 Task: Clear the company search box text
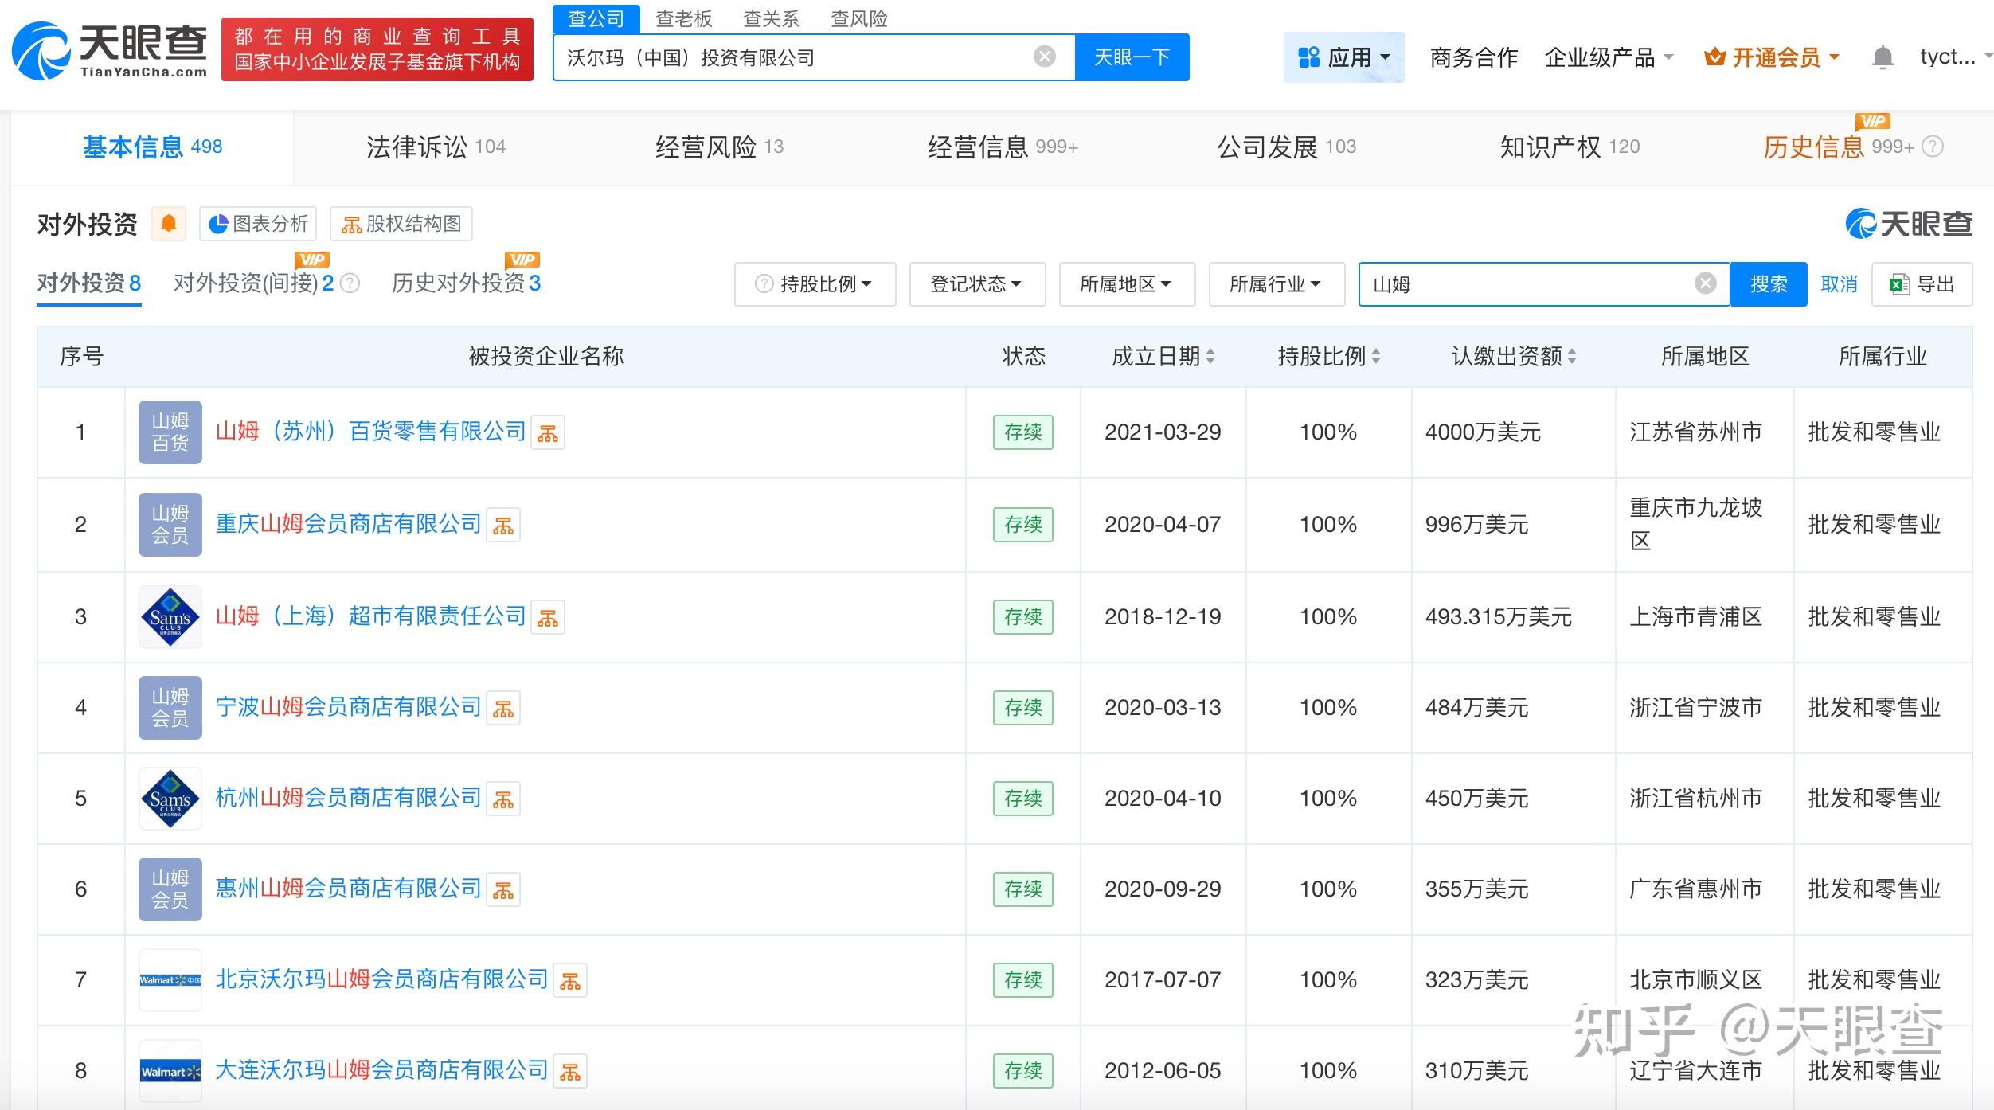click(1044, 57)
